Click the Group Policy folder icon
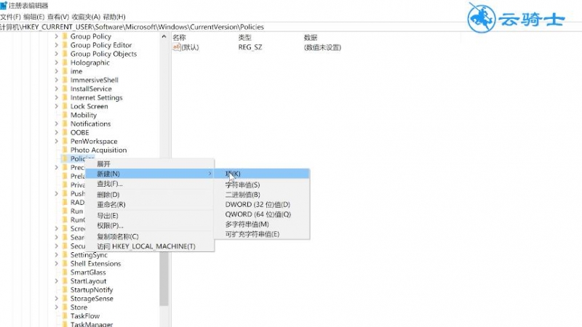This screenshot has width=582, height=327. pos(65,36)
